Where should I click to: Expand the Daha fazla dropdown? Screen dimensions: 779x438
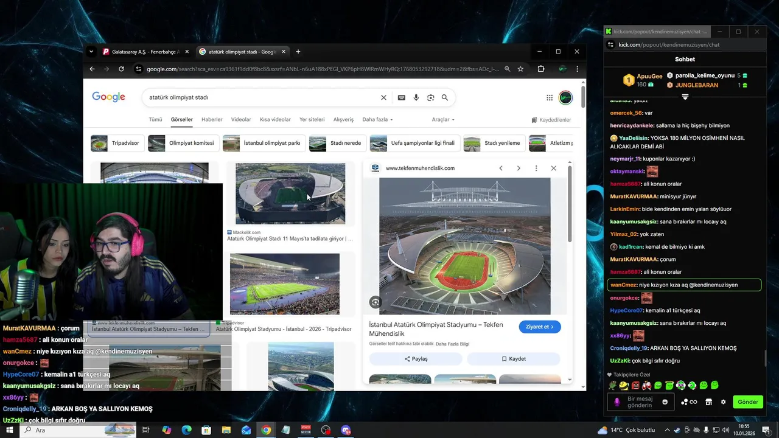pyautogui.click(x=377, y=120)
